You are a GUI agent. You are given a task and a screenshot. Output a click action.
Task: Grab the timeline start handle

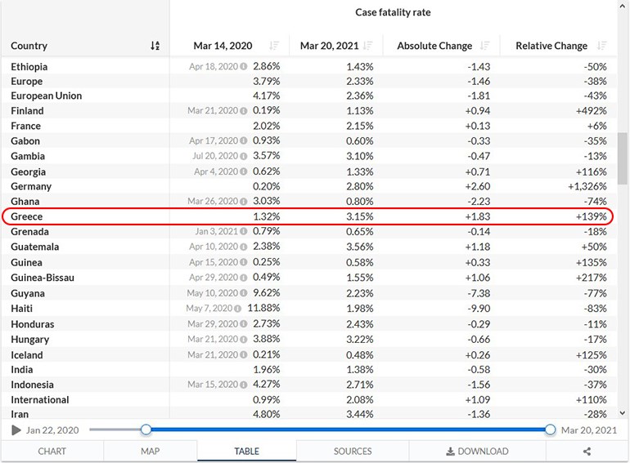pos(146,430)
